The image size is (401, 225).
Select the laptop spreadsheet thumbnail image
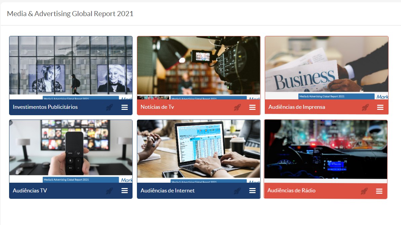[198, 150]
